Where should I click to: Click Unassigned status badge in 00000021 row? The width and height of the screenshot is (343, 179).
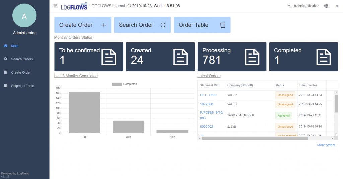(285, 127)
